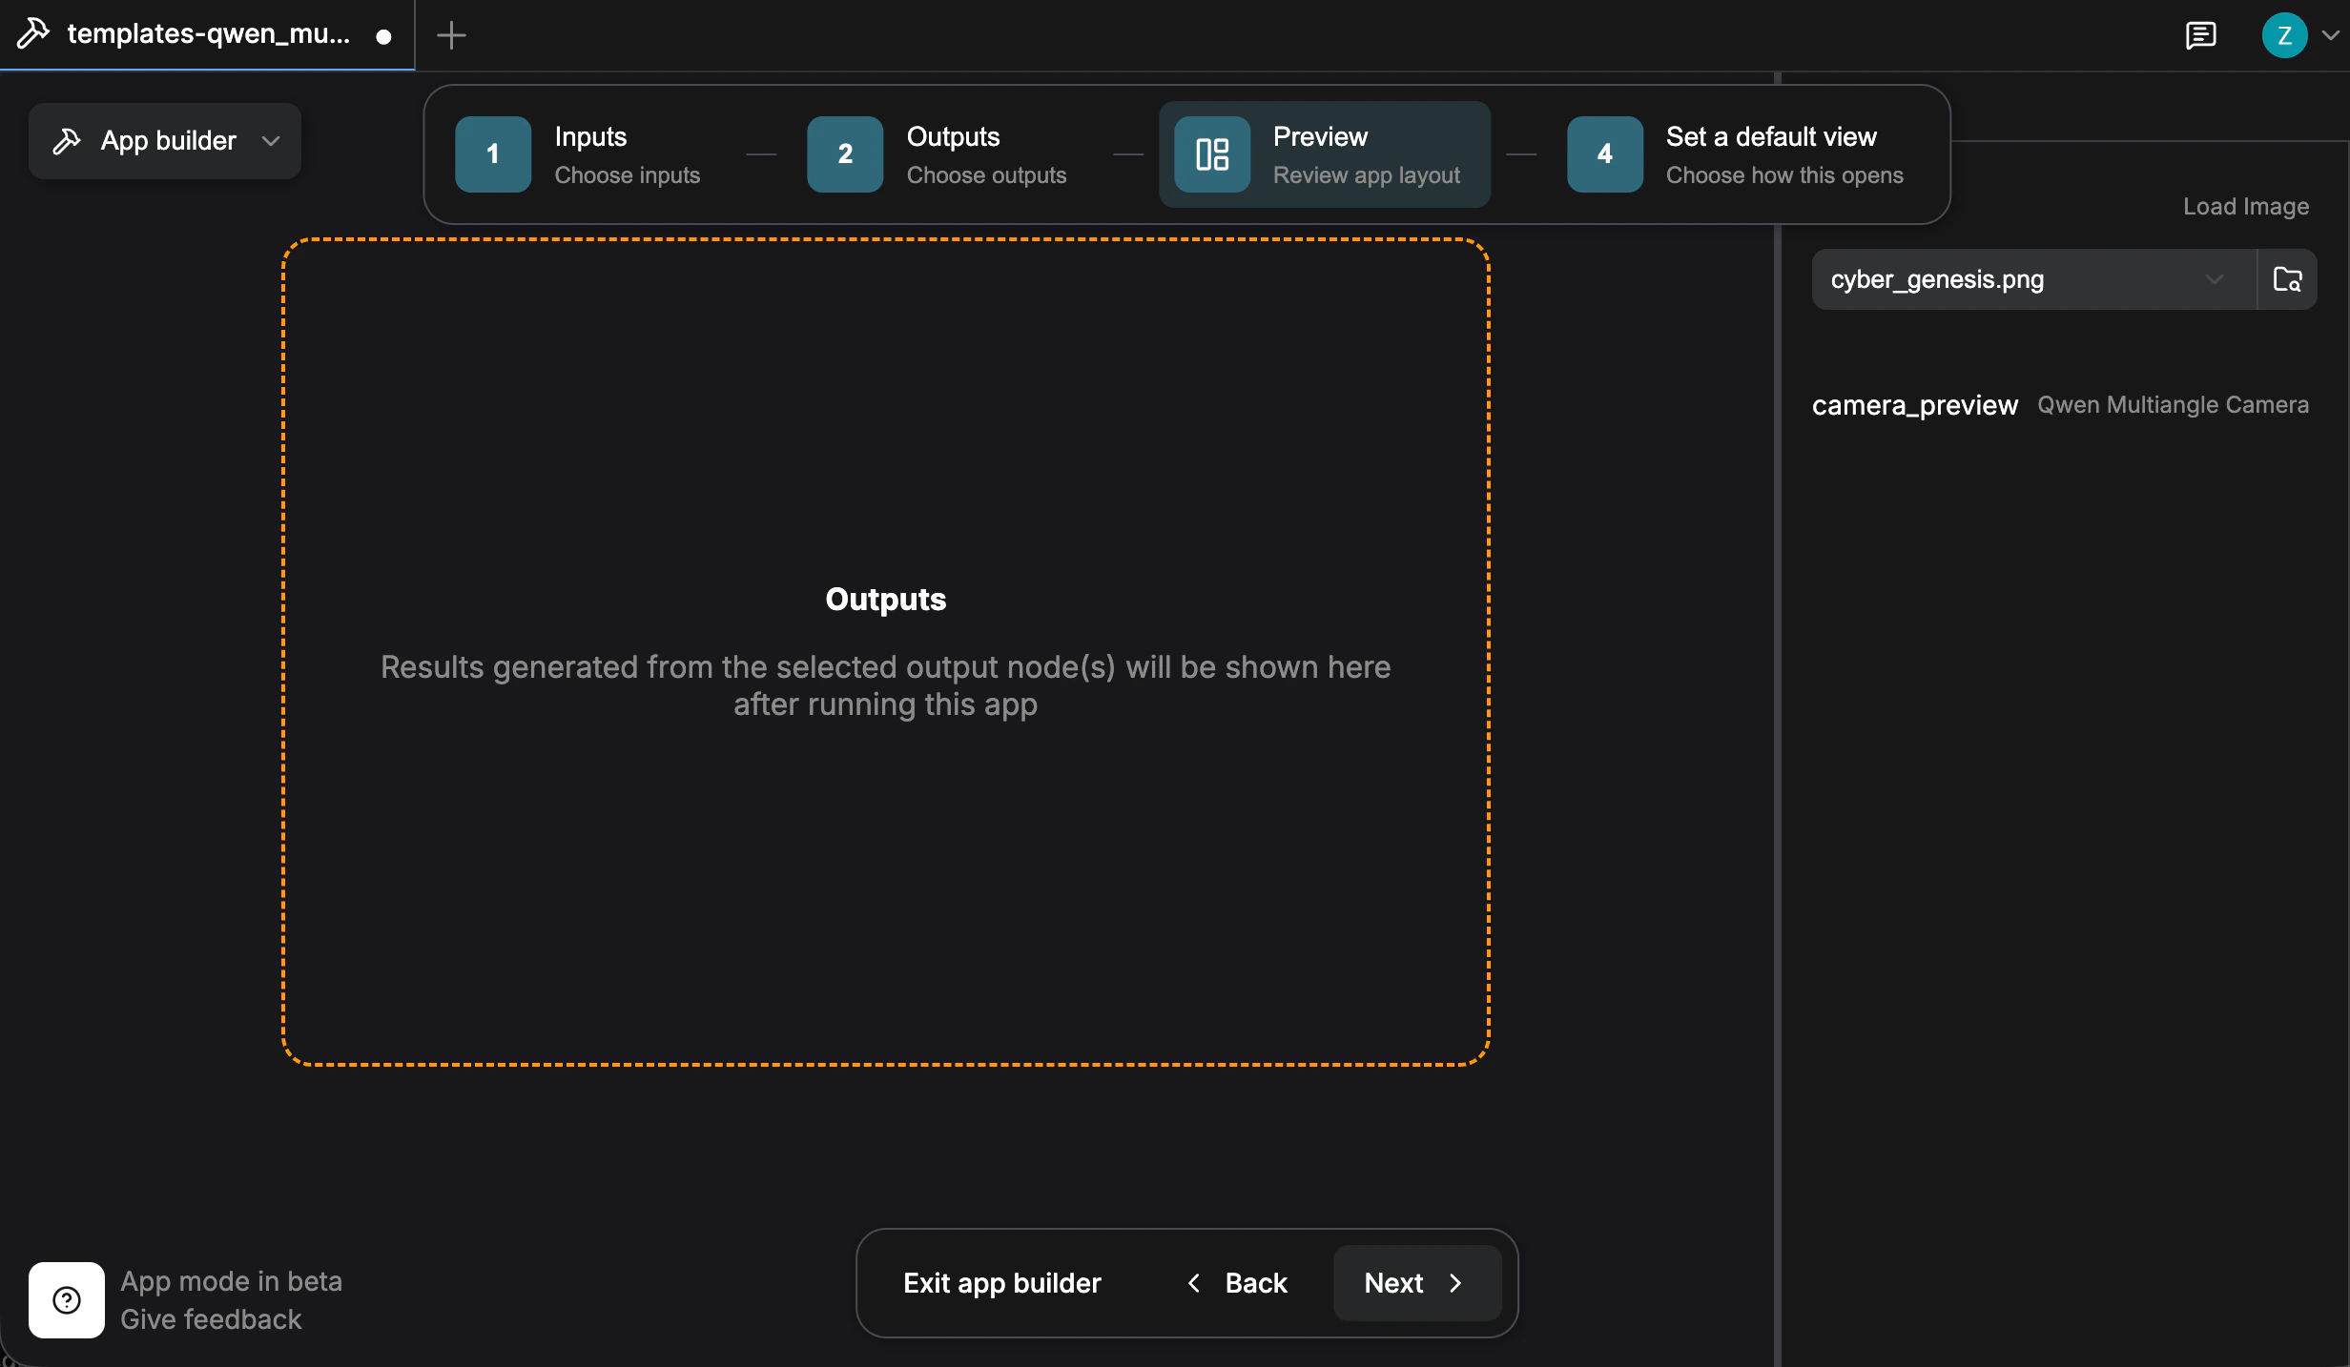The width and height of the screenshot is (2350, 1367).
Task: Click the Preview layout icon in step 3
Action: [x=1211, y=154]
